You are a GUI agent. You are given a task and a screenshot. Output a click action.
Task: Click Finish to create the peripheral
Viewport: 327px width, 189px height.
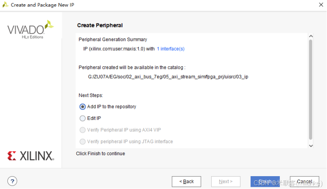point(265,181)
